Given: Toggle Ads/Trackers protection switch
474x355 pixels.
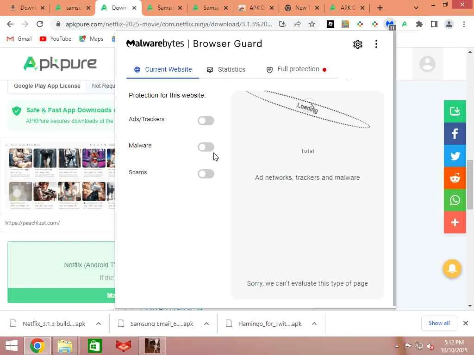Looking at the screenshot, I should 206,121.
